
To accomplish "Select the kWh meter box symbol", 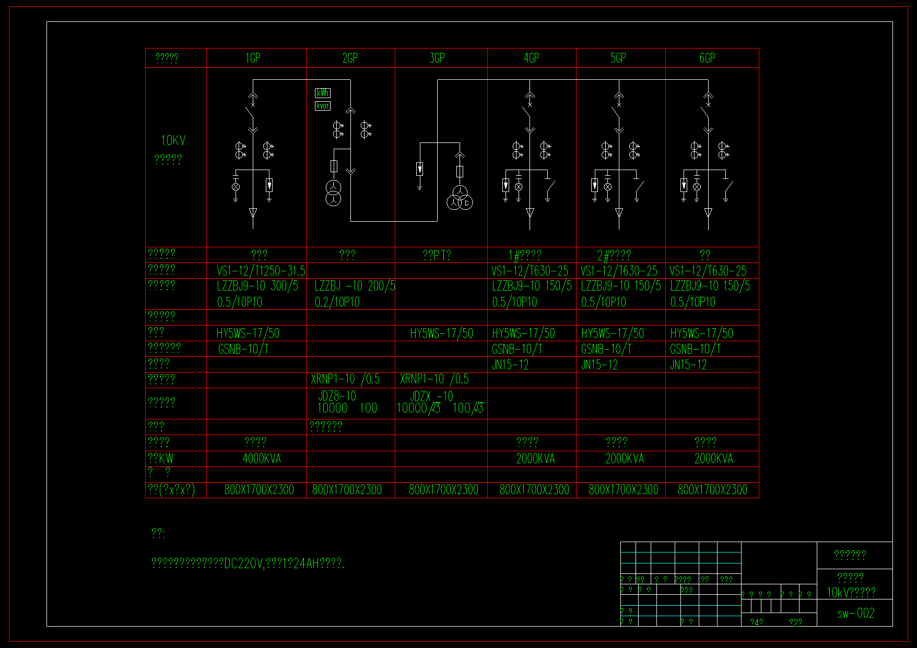I will [x=323, y=93].
